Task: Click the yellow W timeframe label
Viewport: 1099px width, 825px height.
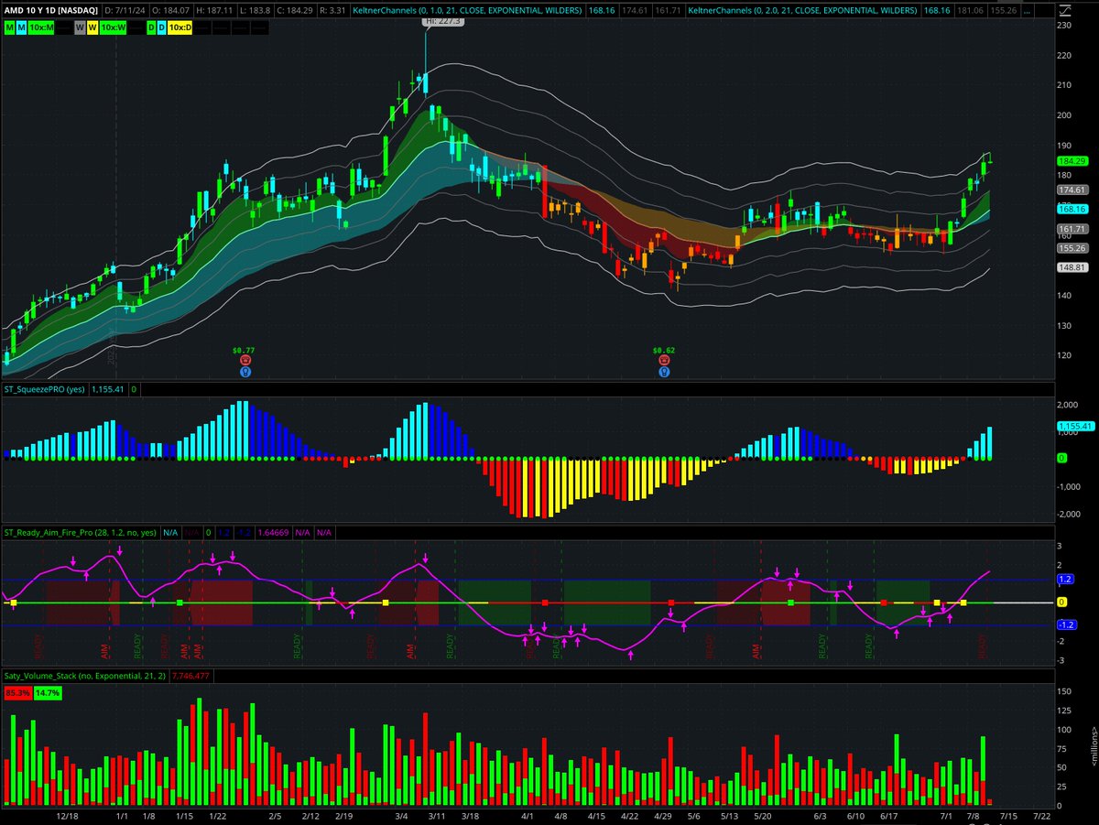Action: coord(94,27)
